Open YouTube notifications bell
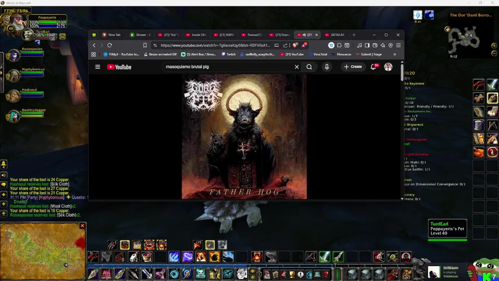Screen dimensions: 499x281 point(373,67)
